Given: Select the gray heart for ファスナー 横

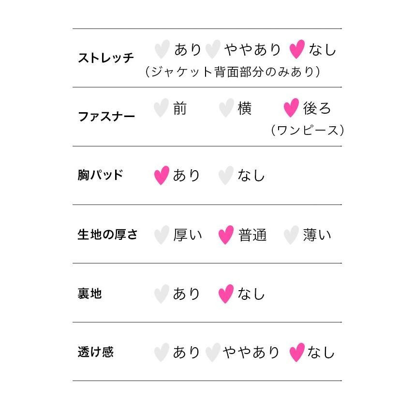Looking at the screenshot, I should click(226, 108).
